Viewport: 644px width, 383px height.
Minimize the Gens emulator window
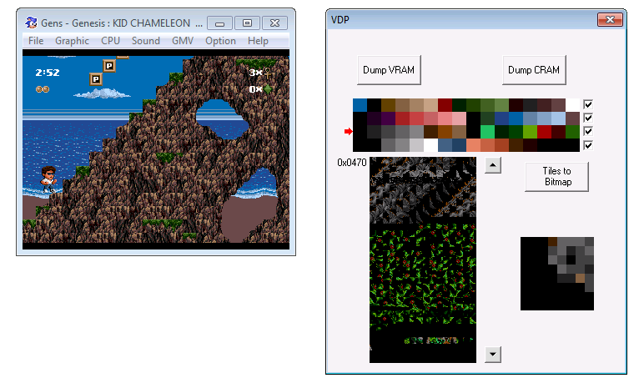point(219,23)
